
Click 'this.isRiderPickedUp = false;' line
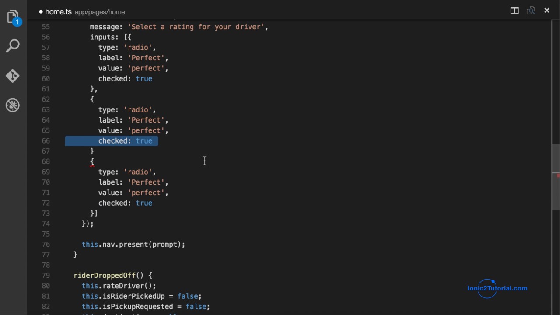(142, 296)
